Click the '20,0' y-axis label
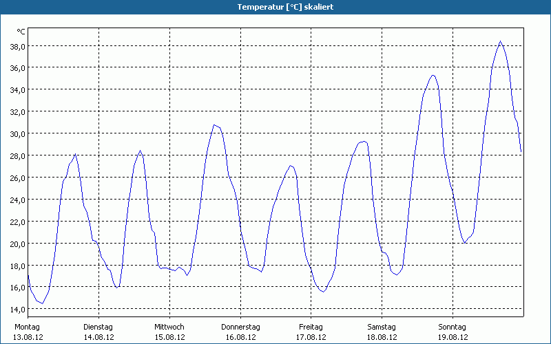The image size is (551, 344). (18, 244)
